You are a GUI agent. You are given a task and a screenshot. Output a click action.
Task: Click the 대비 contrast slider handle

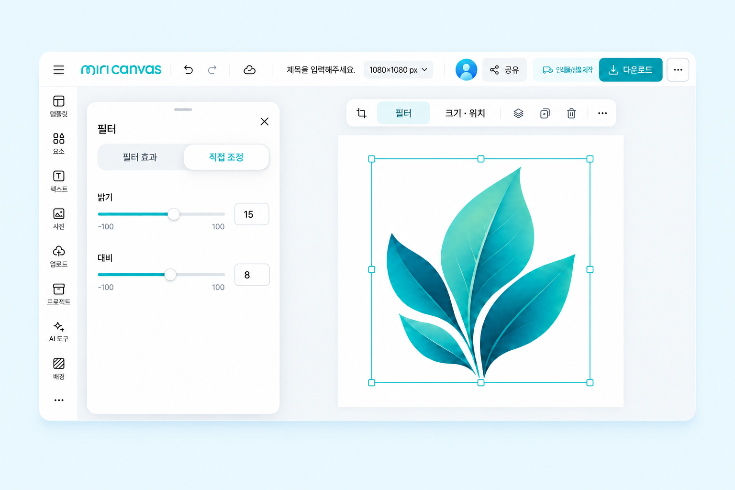pos(170,275)
